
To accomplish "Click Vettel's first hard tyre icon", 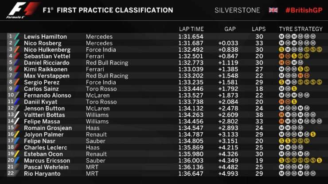I will pyautogui.click(x=281, y=56).
